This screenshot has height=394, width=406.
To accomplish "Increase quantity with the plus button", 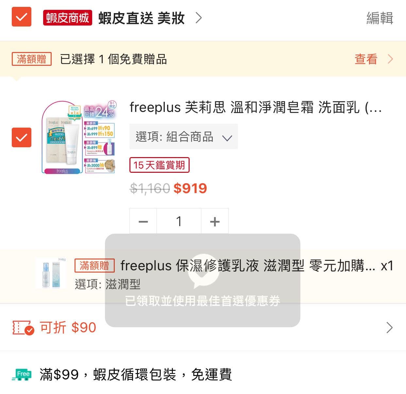I will coord(215,221).
